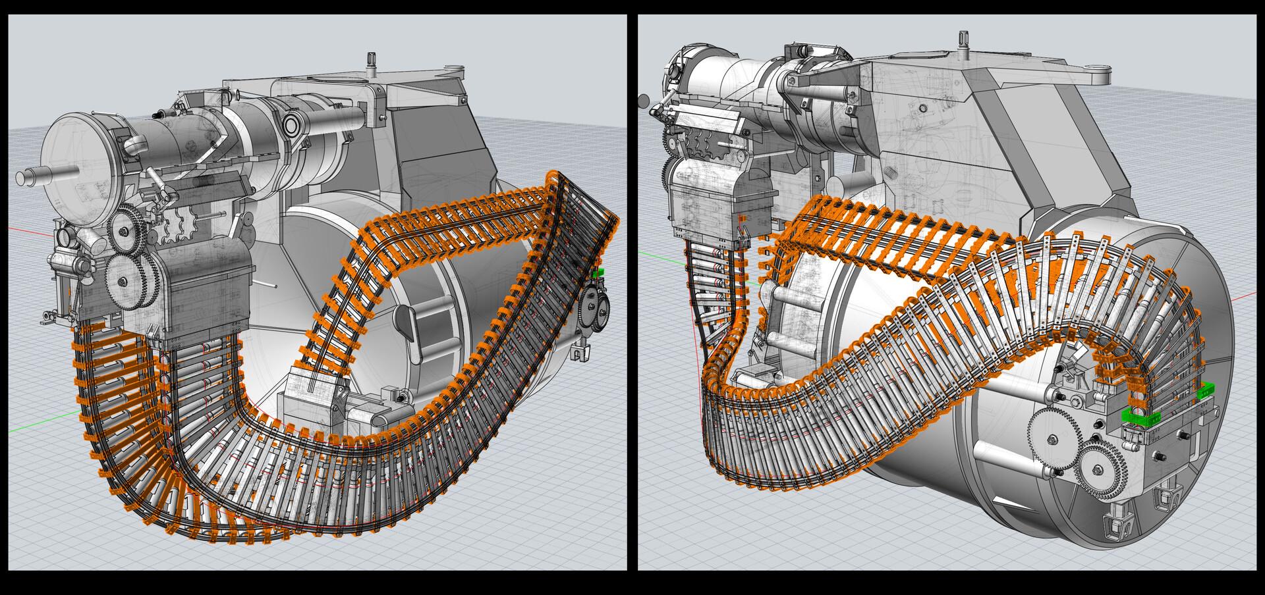Open the right render showing the drum's geared end plate
Image resolution: width=1265 pixels, height=595 pixels.
947,292
